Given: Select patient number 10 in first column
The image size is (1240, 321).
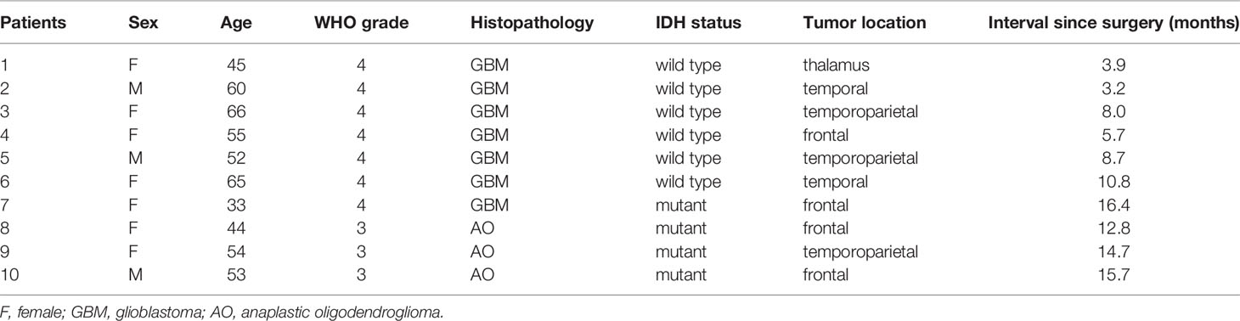Looking at the screenshot, I should (x=9, y=272).
